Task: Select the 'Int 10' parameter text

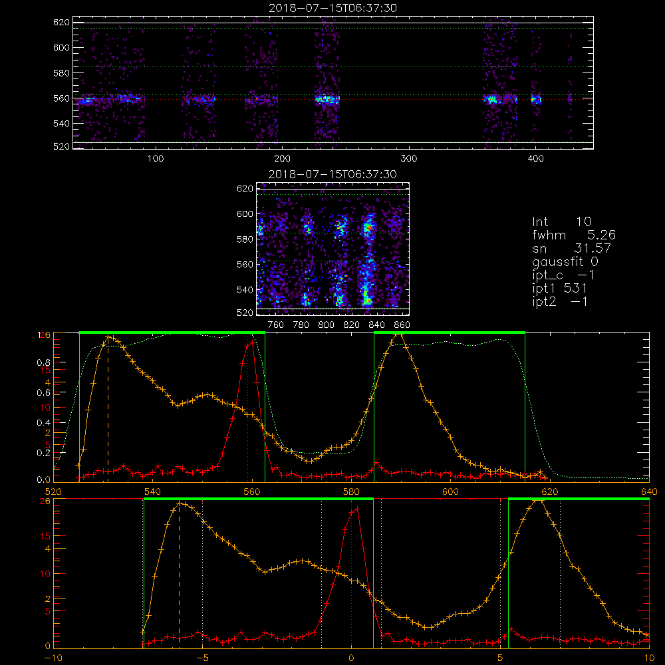Action: (561, 221)
